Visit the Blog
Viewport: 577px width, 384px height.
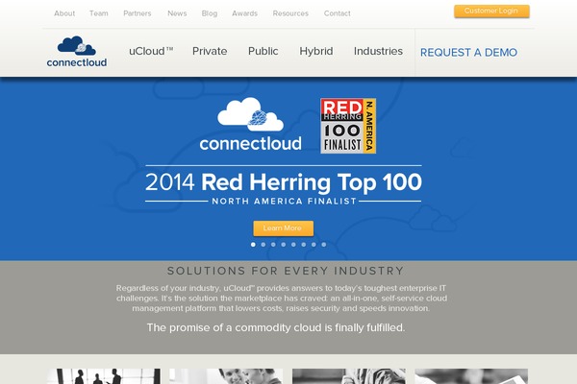[x=210, y=13]
